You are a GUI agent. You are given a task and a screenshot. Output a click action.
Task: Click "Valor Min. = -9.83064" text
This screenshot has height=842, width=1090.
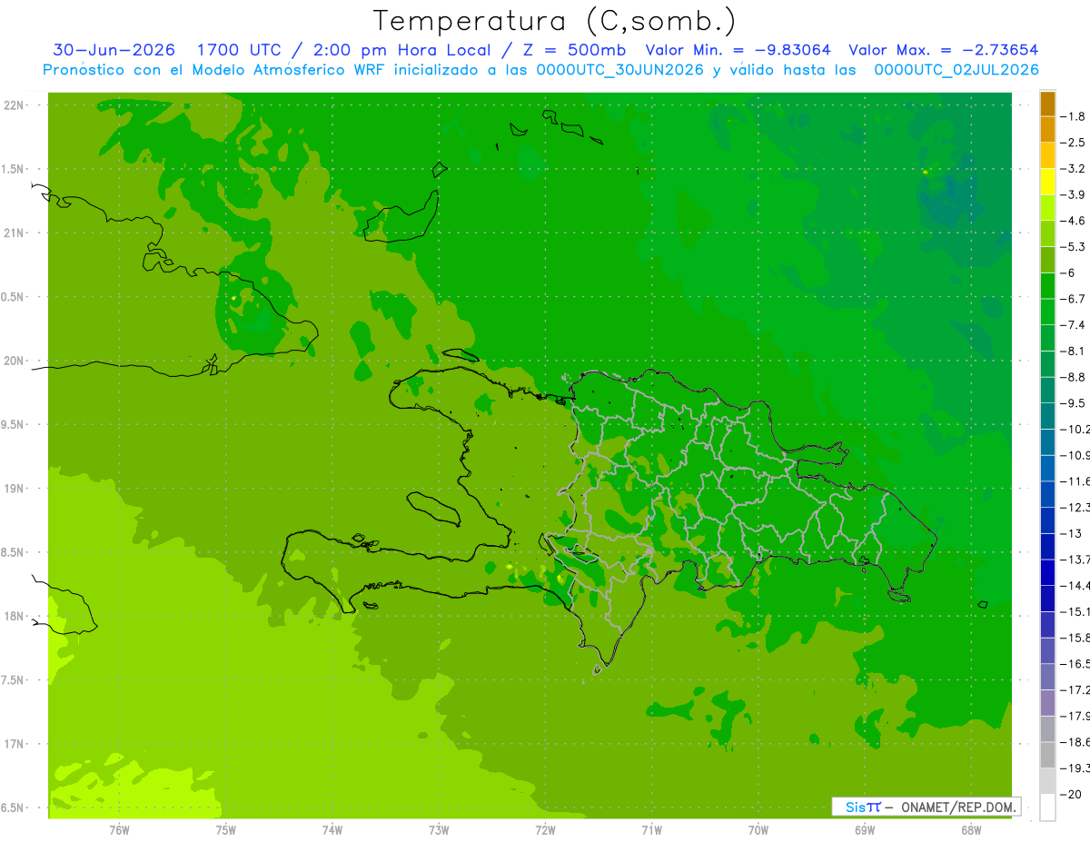tap(738, 50)
